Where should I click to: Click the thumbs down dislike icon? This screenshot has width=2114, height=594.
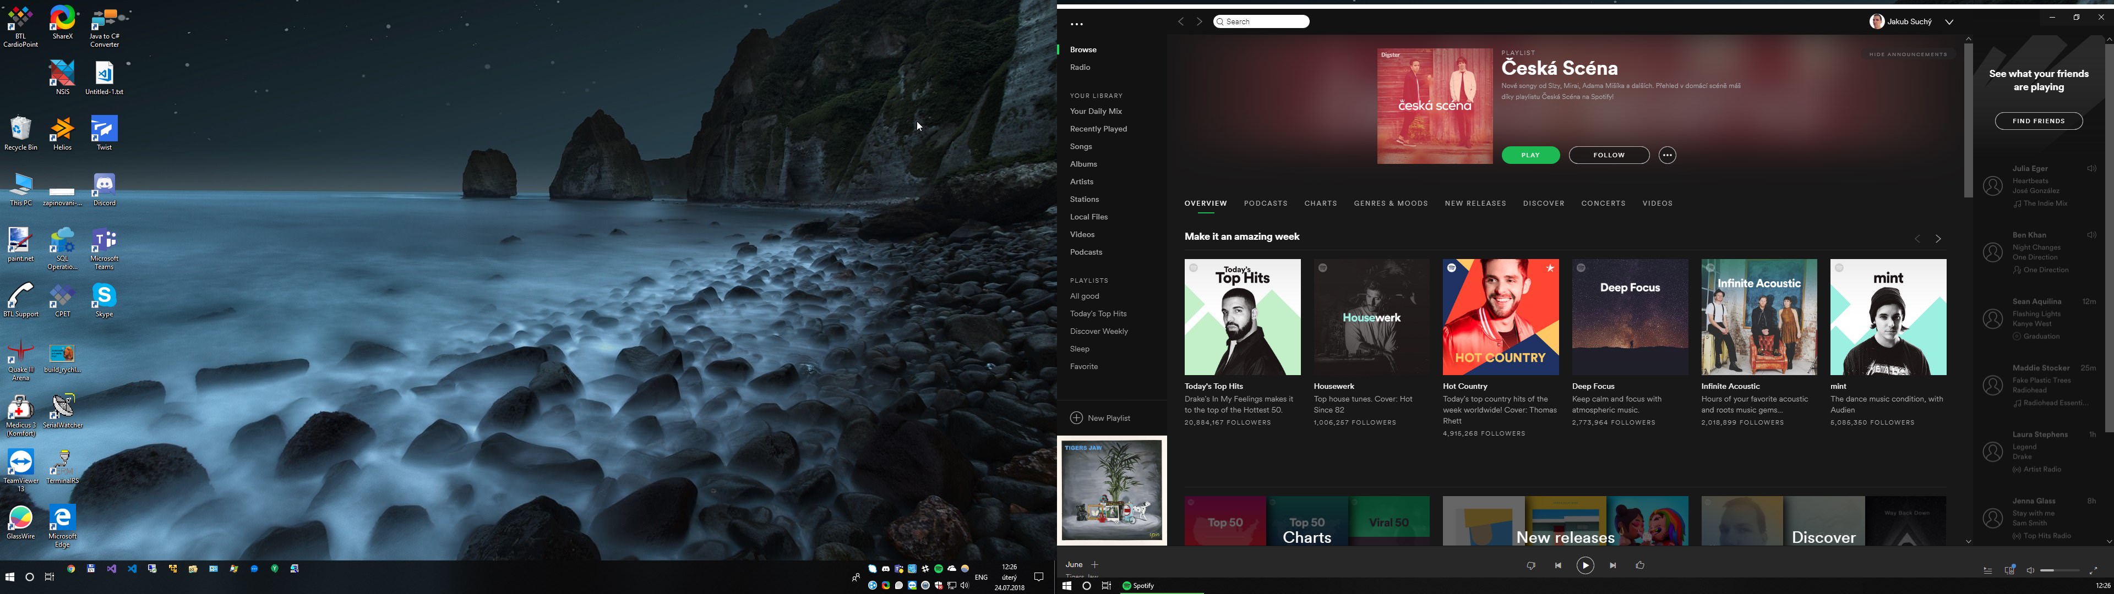click(x=1530, y=565)
